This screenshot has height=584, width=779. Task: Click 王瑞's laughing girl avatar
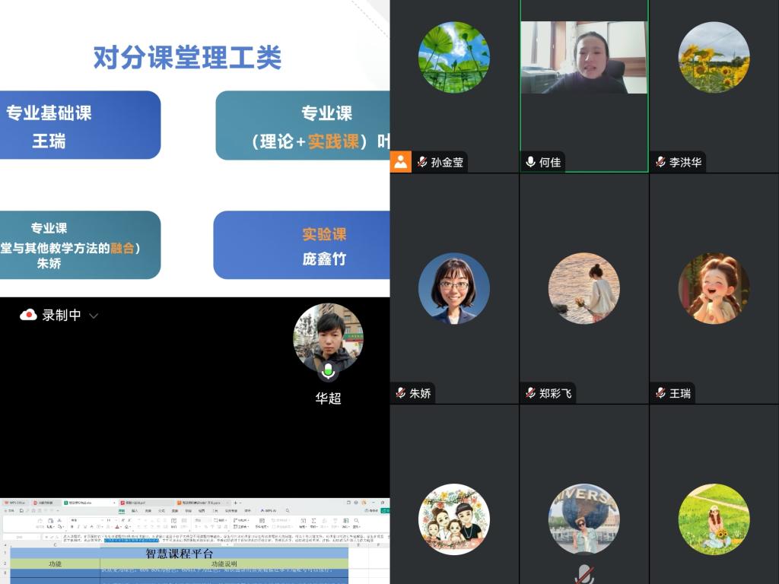[714, 288]
